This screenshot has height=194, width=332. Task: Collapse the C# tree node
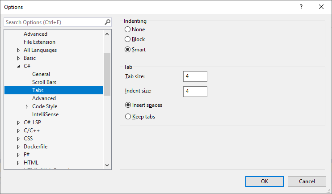pyautogui.click(x=18, y=66)
